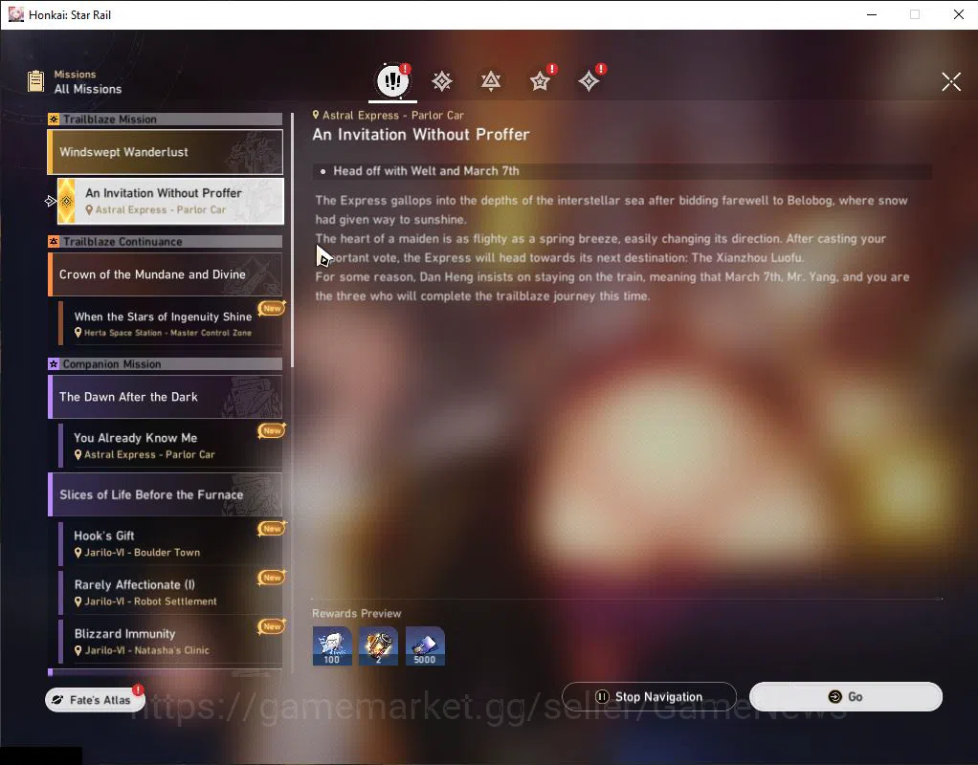The width and height of the screenshot is (978, 765).
Task: Click Trailblaze Mission section header
Action: click(166, 120)
